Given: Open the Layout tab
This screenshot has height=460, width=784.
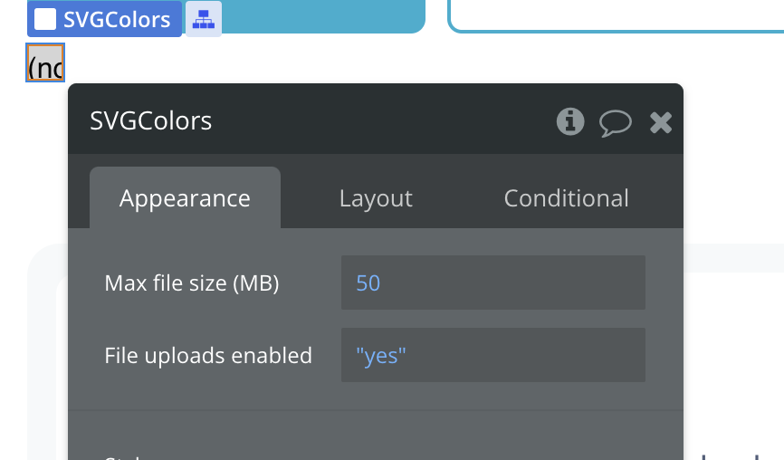Looking at the screenshot, I should pyautogui.click(x=376, y=198).
